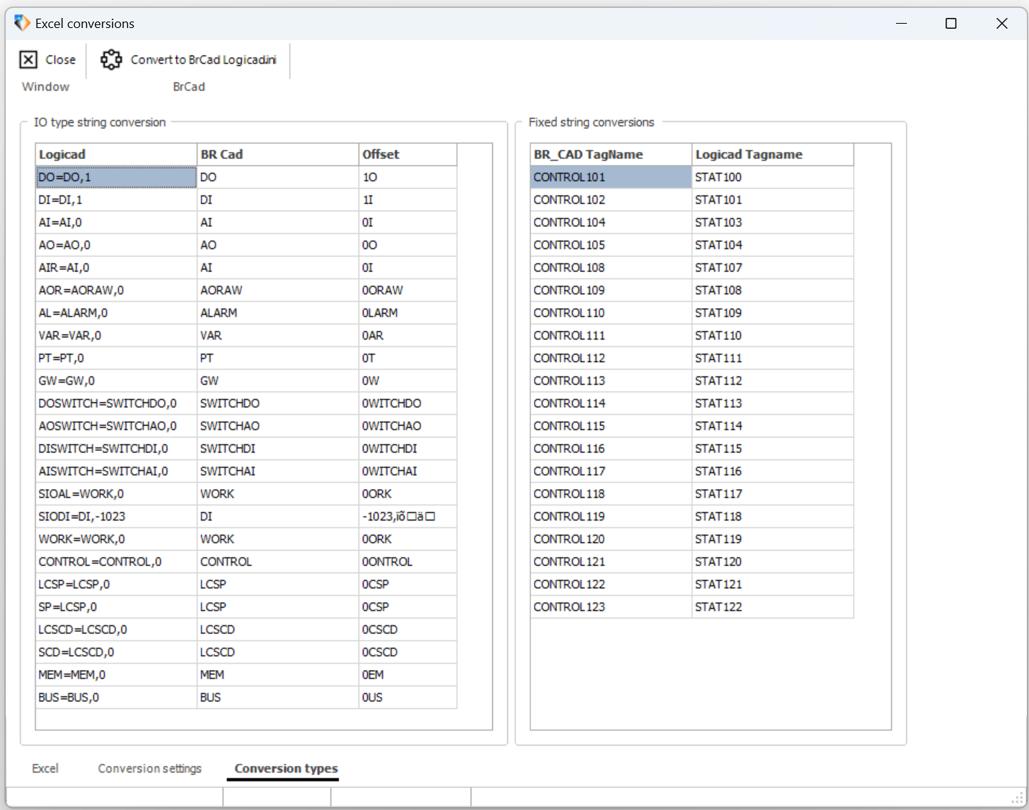Select the PT=PT,0 cell
1029x810 pixels.
click(116, 358)
